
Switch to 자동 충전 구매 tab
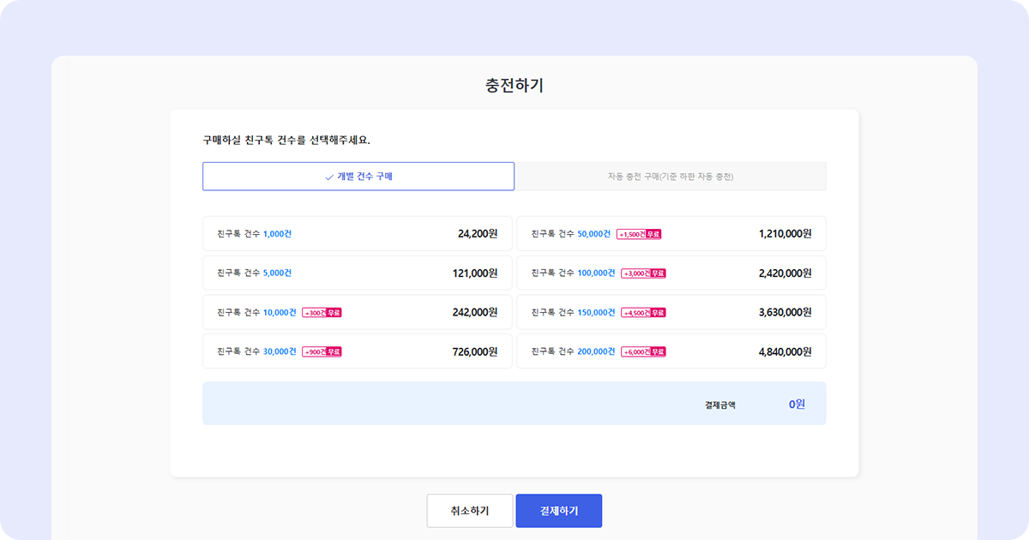pyautogui.click(x=671, y=177)
